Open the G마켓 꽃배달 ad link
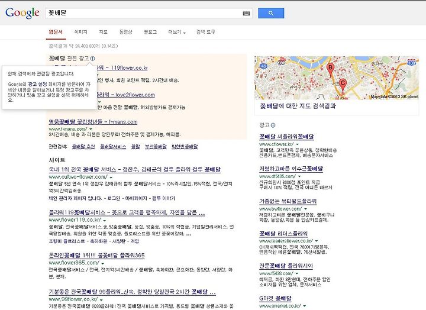The height and width of the screenshot is (310, 426). click(x=275, y=298)
